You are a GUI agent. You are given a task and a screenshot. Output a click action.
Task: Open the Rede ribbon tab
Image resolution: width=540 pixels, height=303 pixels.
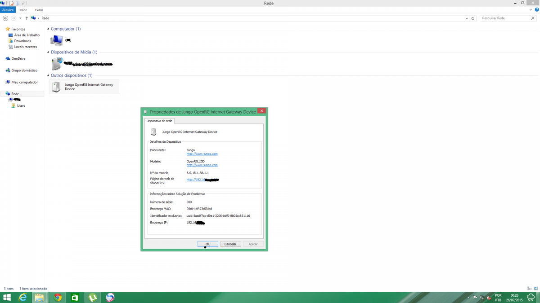(23, 10)
